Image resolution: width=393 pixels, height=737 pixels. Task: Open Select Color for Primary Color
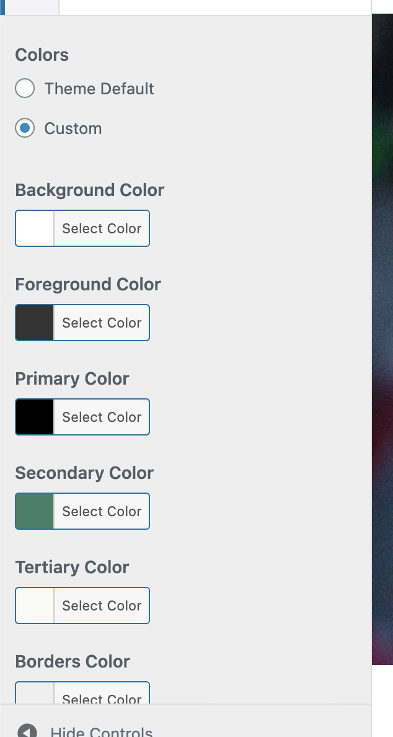point(101,417)
